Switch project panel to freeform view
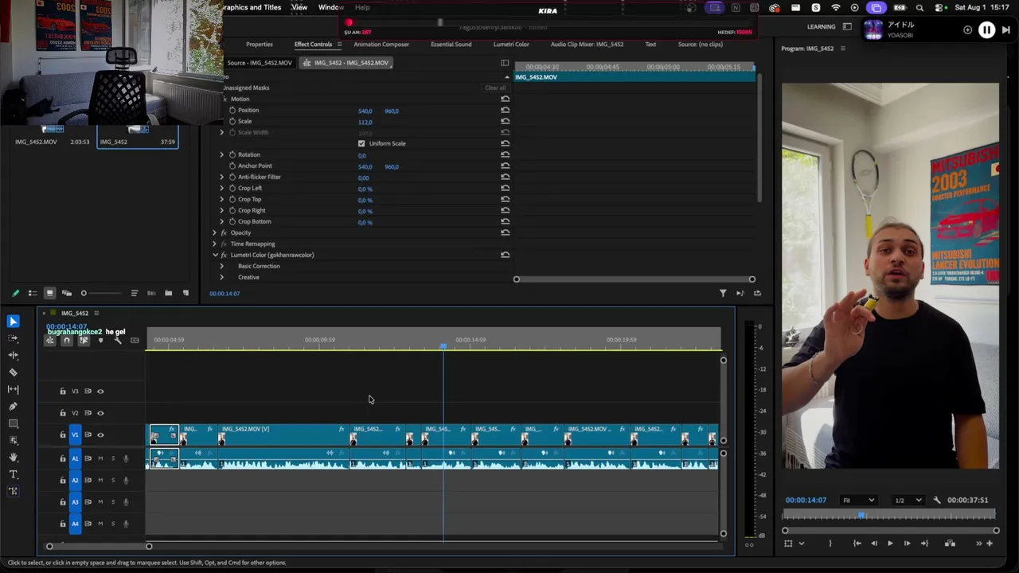Viewport: 1019px width, 573px height. point(66,294)
